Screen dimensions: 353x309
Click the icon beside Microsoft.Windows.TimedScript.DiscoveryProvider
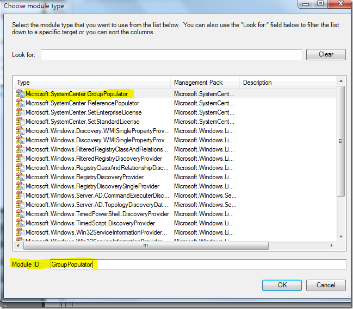click(x=20, y=223)
